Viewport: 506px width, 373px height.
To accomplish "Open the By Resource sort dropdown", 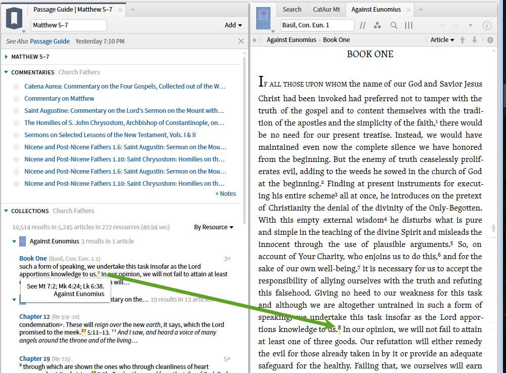I will [214, 227].
